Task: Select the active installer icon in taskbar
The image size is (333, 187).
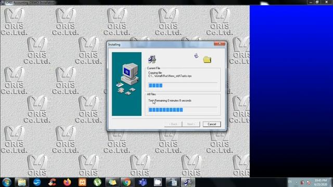Action: pyautogui.click(x=188, y=182)
